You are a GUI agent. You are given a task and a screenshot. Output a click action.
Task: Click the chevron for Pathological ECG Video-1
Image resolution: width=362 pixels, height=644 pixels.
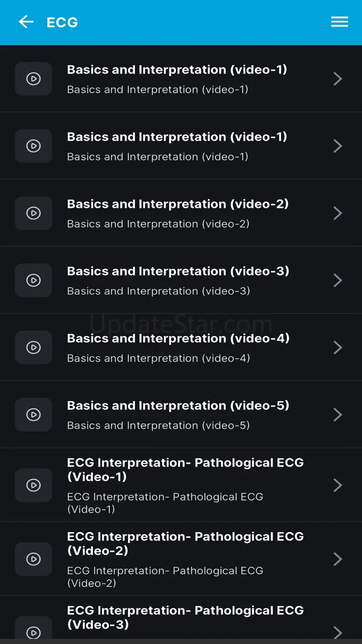click(x=337, y=485)
